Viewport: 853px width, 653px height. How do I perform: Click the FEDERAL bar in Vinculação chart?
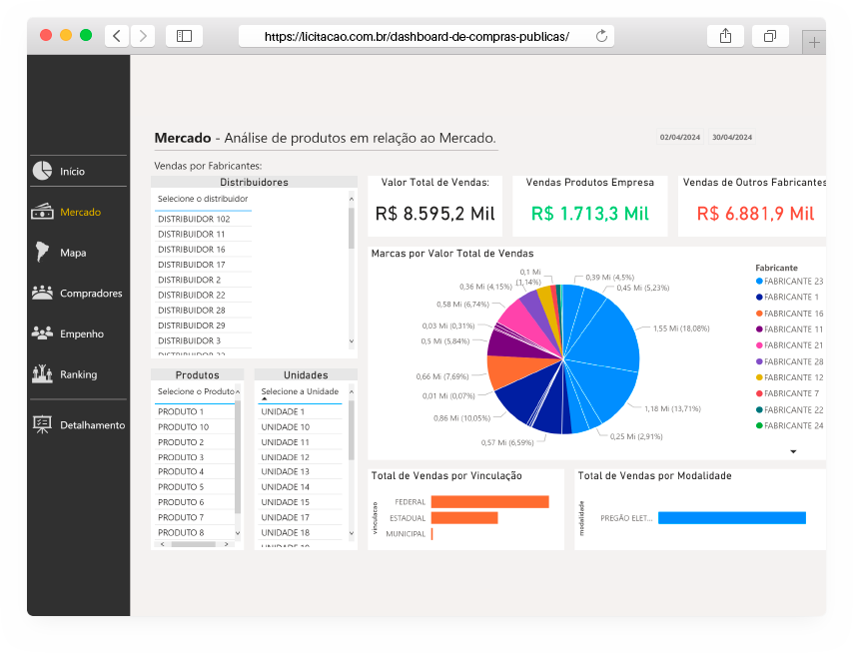[489, 502]
